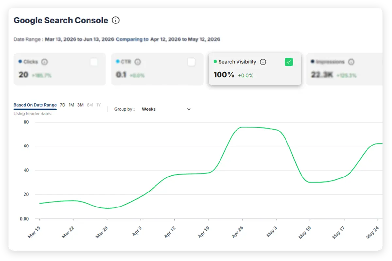
Task: Click the 20 y-axis label
Action: tap(26, 194)
